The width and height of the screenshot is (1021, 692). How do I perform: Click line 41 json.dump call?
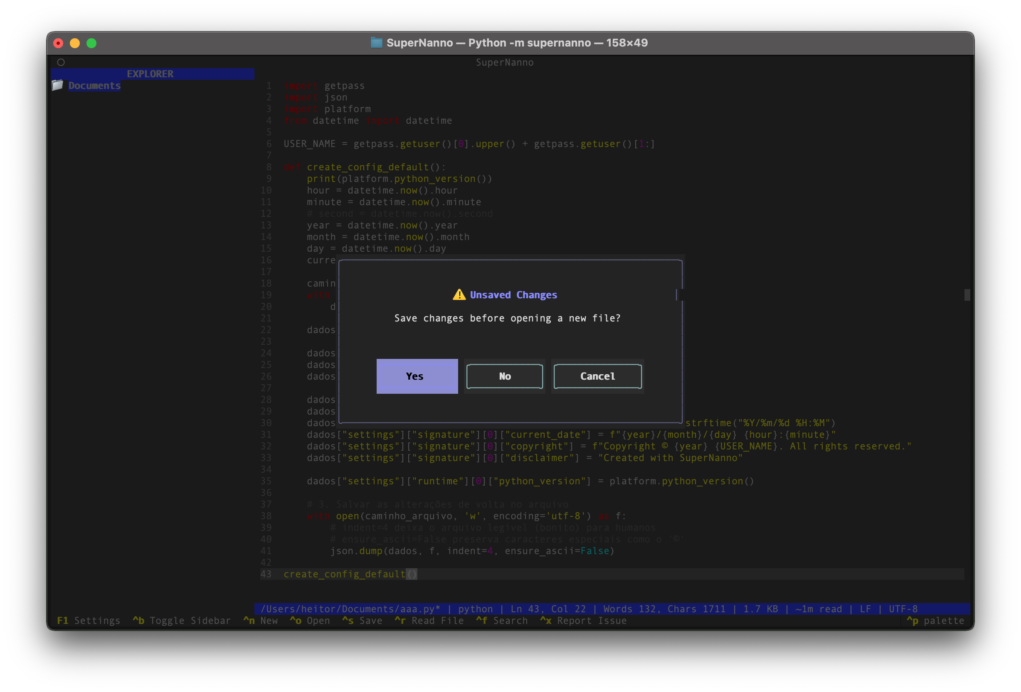(472, 551)
